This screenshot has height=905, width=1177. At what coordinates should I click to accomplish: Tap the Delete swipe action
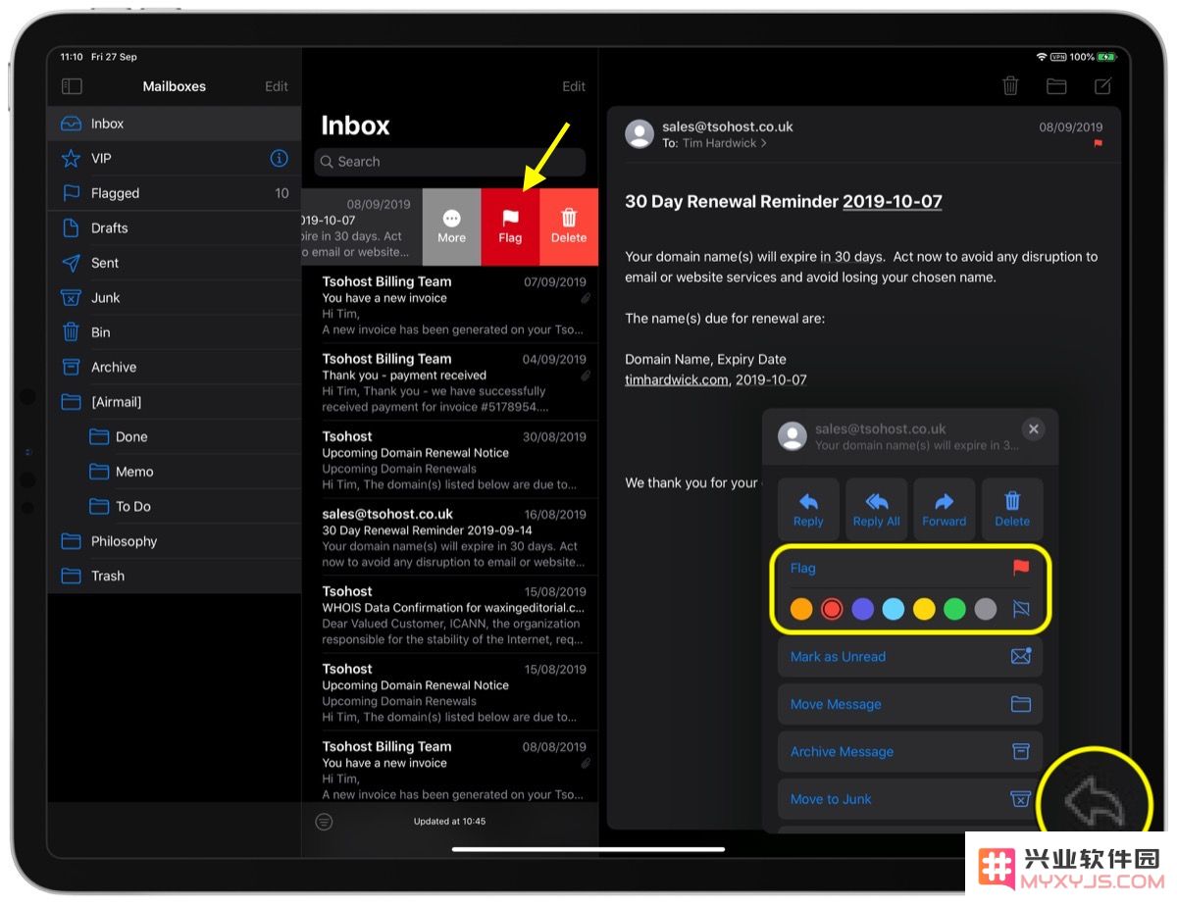(569, 226)
